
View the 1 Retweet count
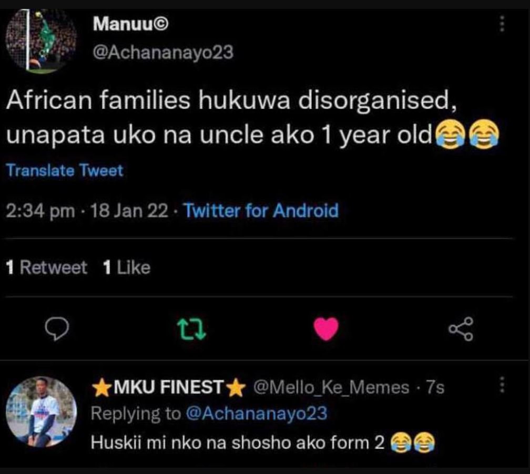(x=47, y=267)
